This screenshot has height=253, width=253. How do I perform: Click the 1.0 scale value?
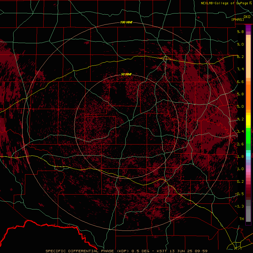240,169
